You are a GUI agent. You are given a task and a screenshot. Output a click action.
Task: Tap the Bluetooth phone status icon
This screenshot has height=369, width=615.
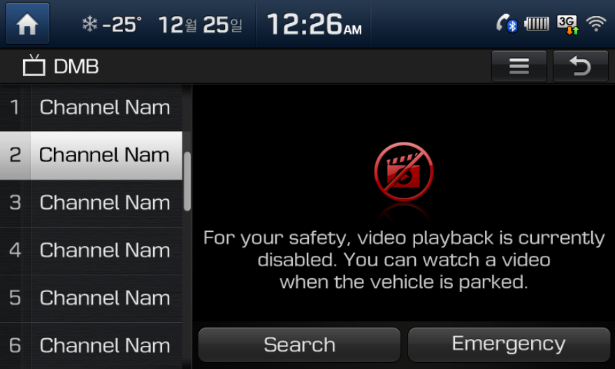click(507, 24)
